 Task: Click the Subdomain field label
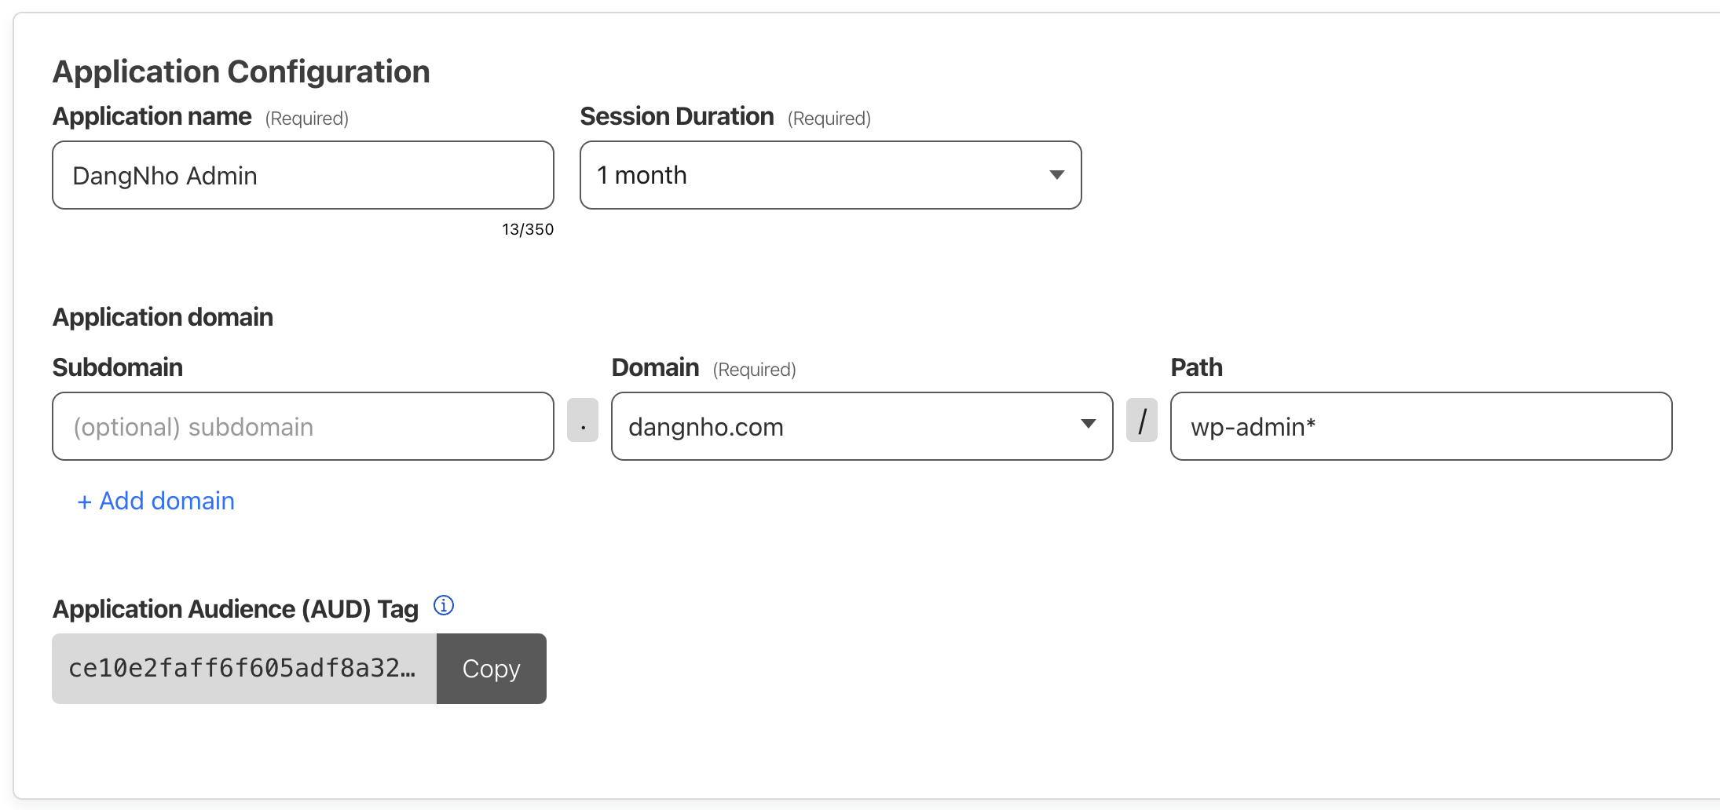pyautogui.click(x=118, y=367)
